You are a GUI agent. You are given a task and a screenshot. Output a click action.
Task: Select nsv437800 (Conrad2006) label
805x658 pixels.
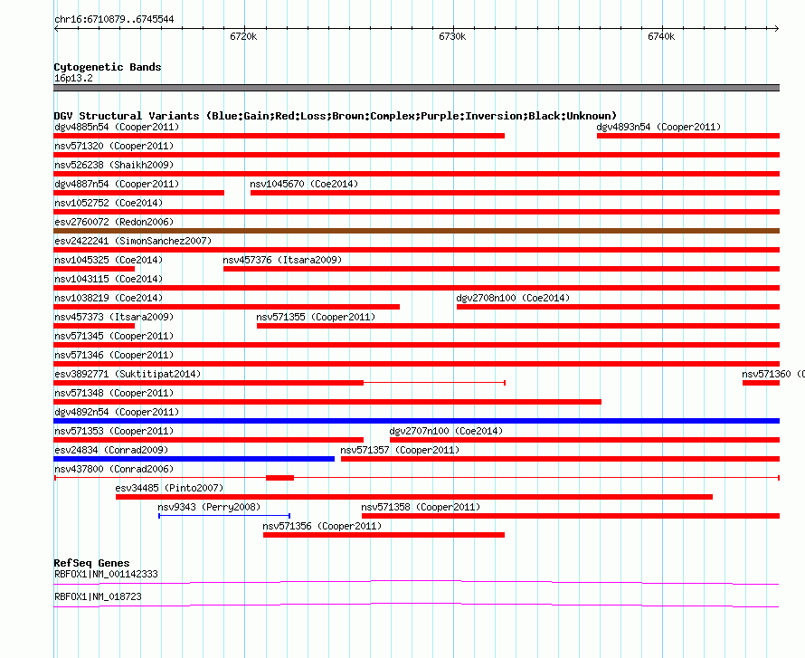pos(114,469)
